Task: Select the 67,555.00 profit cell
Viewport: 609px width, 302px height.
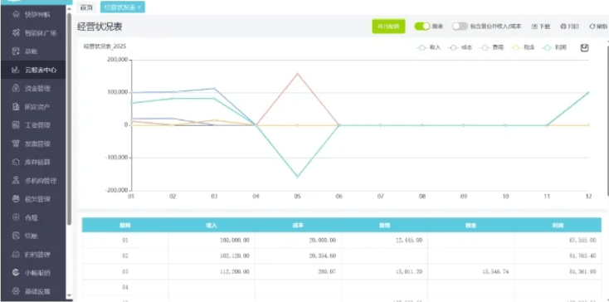Action: coord(558,241)
